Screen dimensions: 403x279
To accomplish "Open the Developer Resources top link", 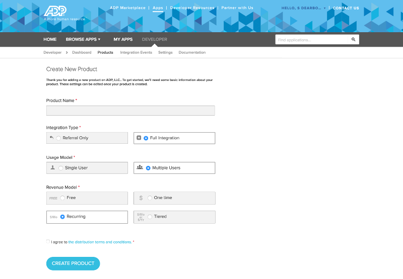I will [x=192, y=8].
